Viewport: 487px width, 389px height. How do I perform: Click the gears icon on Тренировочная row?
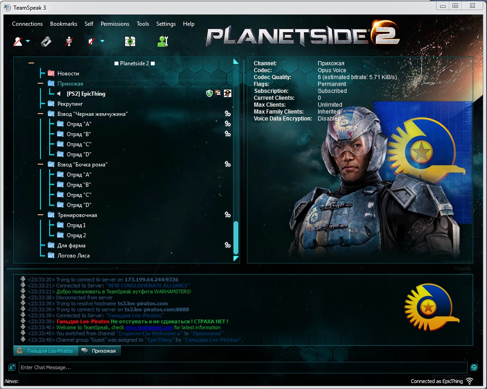point(228,215)
